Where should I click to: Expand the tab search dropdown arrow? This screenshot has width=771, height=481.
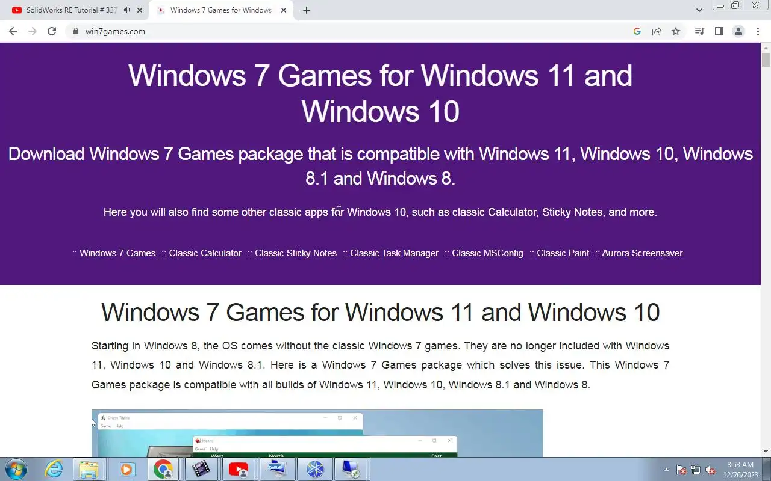pos(699,10)
